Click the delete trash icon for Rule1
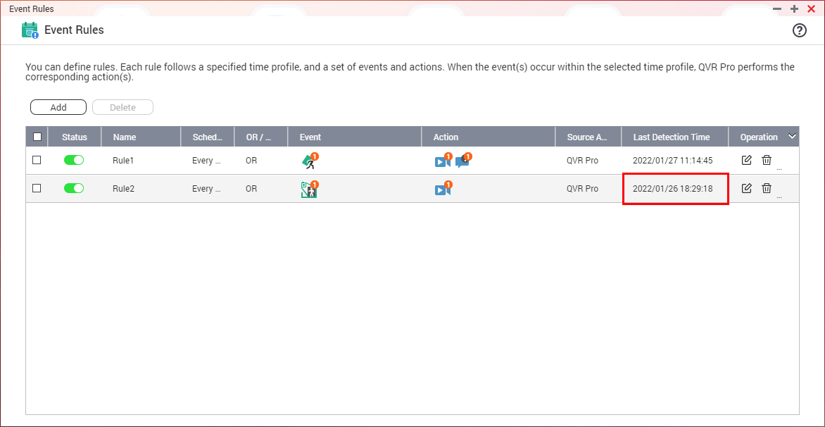Image resolution: width=825 pixels, height=427 pixels. [x=767, y=160]
